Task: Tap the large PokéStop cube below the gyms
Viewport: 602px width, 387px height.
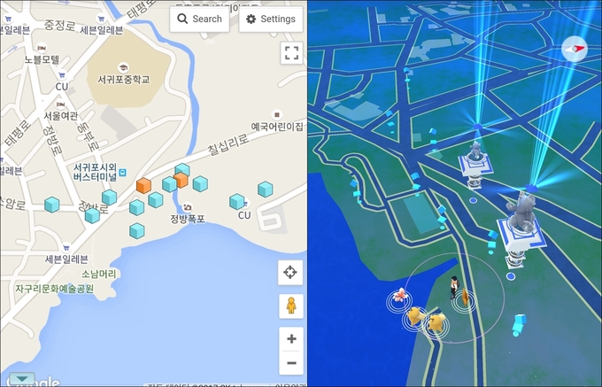Action: (519, 324)
